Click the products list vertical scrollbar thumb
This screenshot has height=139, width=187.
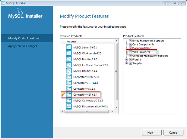[x=116, y=72]
